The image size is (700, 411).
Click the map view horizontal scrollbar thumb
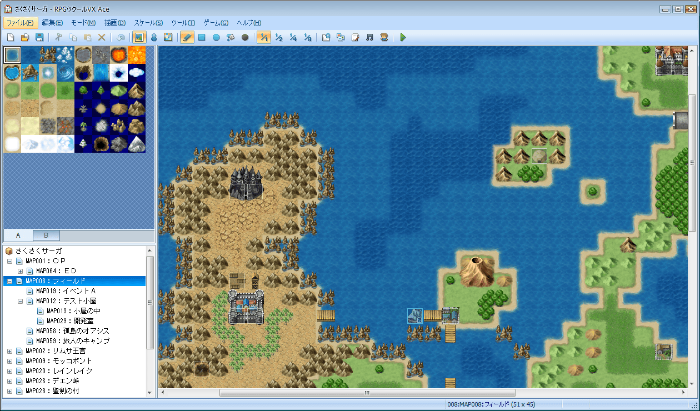point(367,393)
